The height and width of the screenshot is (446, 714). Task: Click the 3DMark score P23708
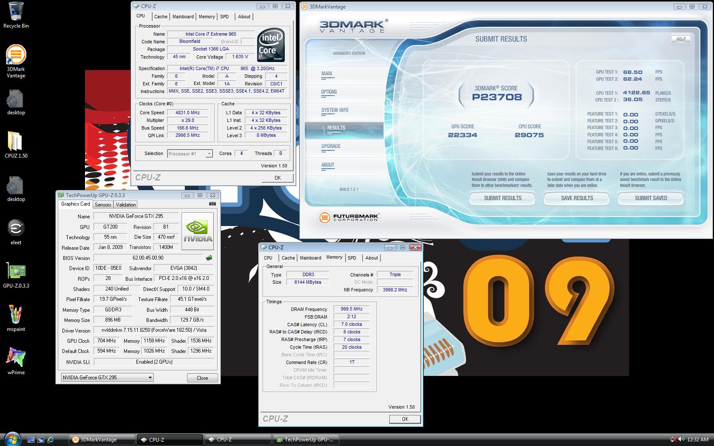[x=497, y=97]
